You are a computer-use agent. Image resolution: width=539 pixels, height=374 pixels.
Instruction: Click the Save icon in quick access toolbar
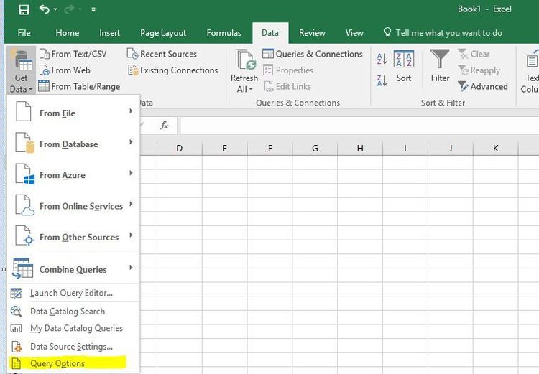pyautogui.click(x=24, y=9)
